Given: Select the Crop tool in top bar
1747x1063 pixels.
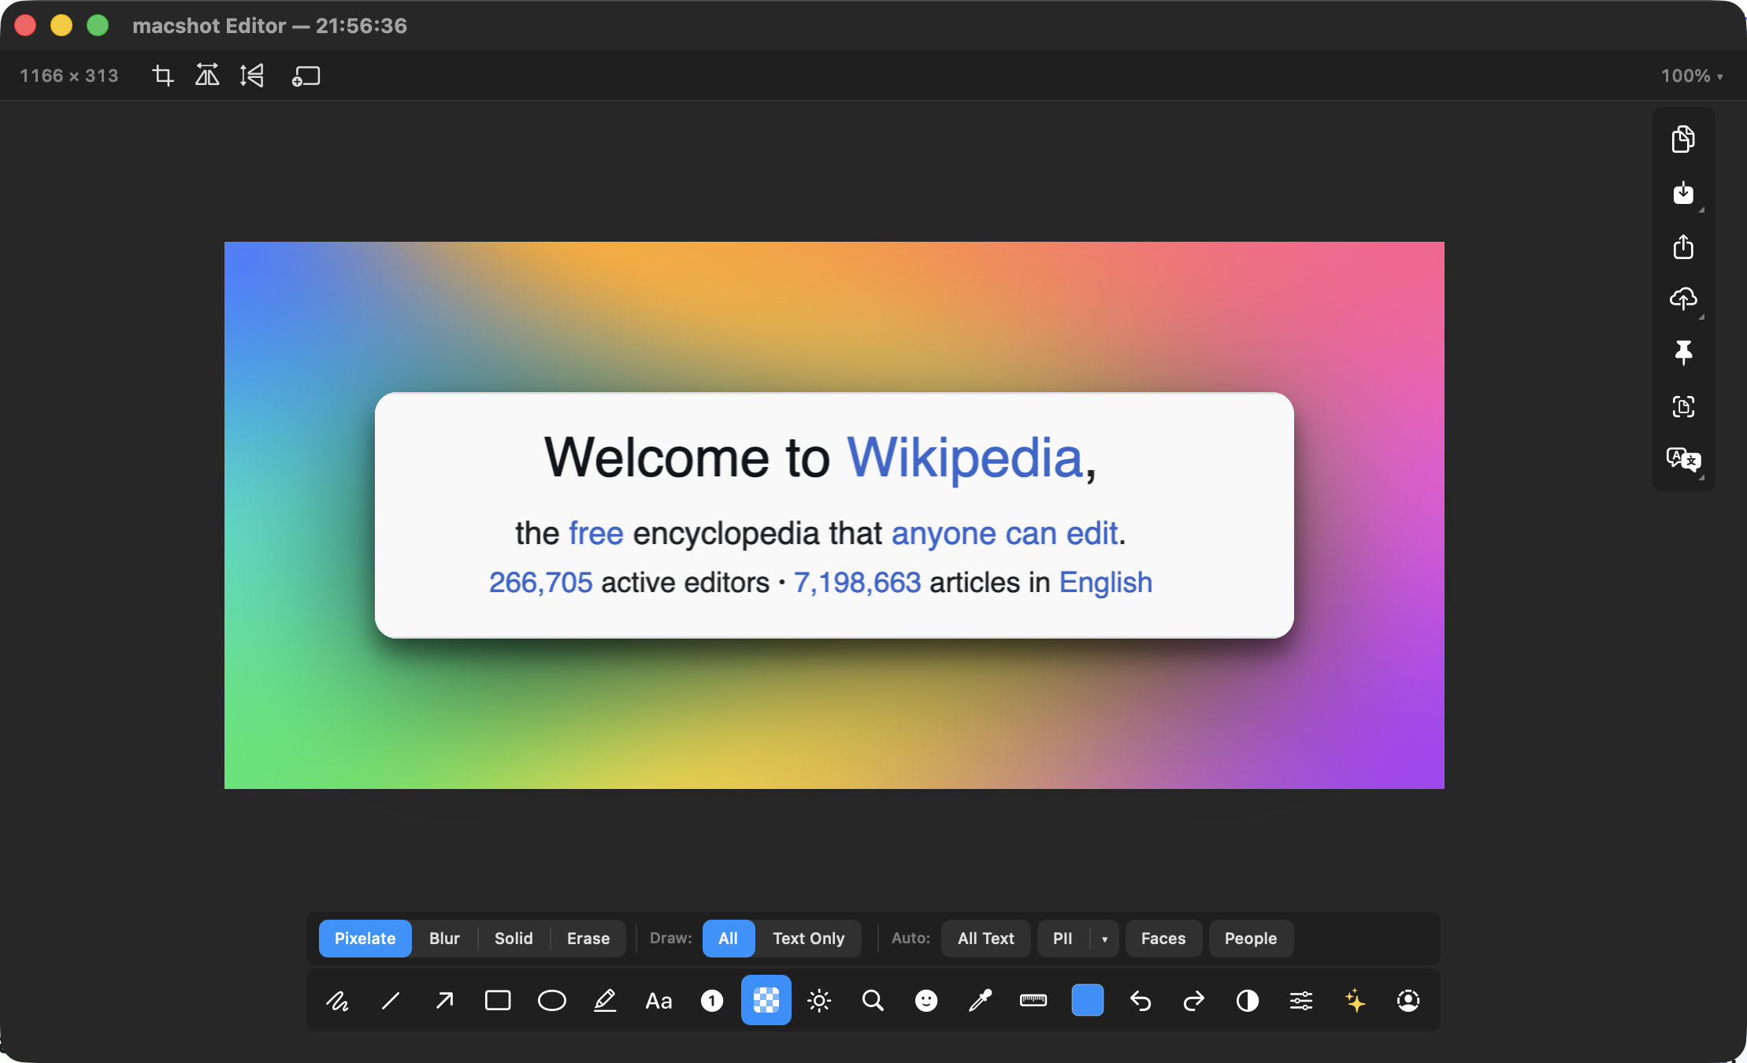Looking at the screenshot, I should (163, 76).
